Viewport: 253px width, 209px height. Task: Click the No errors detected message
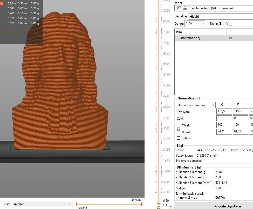point(189,161)
